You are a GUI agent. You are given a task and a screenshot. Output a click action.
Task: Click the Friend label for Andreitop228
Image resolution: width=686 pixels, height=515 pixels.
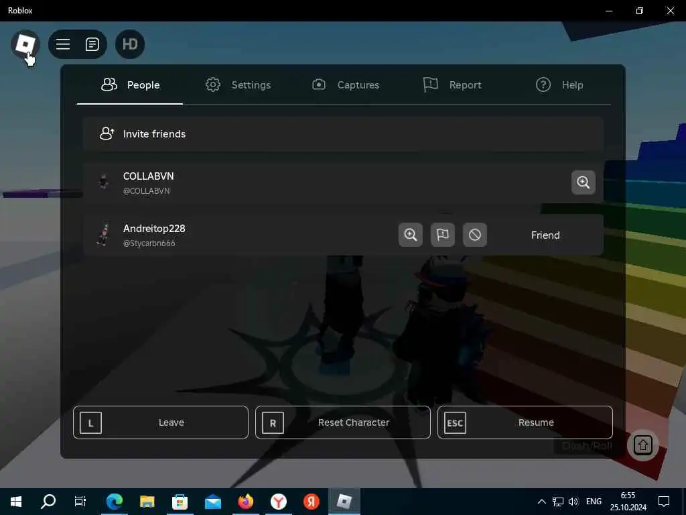pos(545,235)
